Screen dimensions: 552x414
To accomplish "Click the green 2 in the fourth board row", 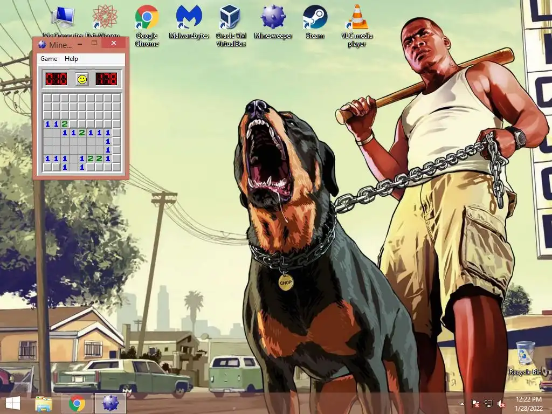I will coord(65,124).
